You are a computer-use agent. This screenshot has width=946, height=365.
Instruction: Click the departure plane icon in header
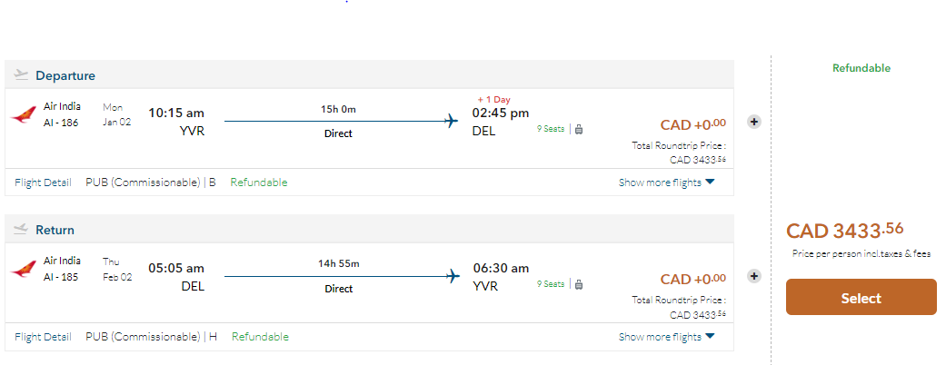(x=22, y=75)
